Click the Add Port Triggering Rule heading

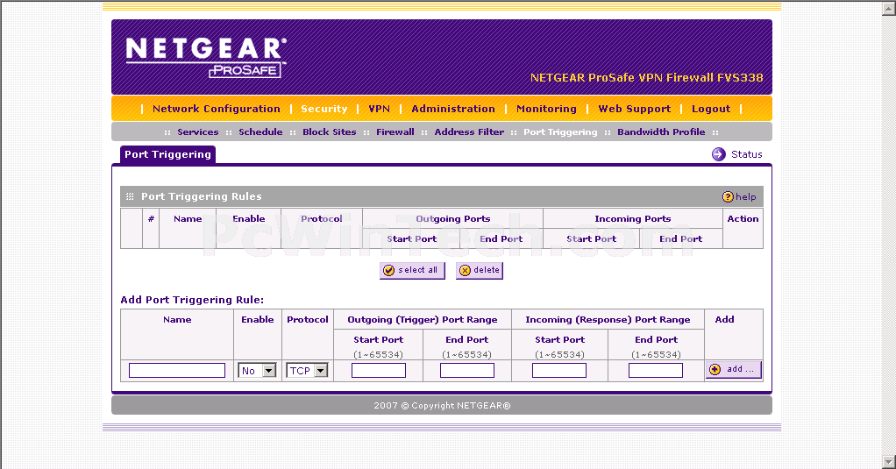(192, 300)
